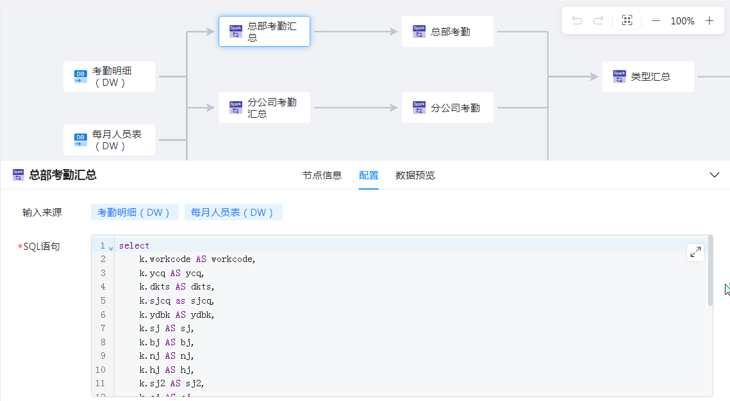Select the 类型汇总 Spark node
This screenshot has height=401, width=730.
[647, 77]
